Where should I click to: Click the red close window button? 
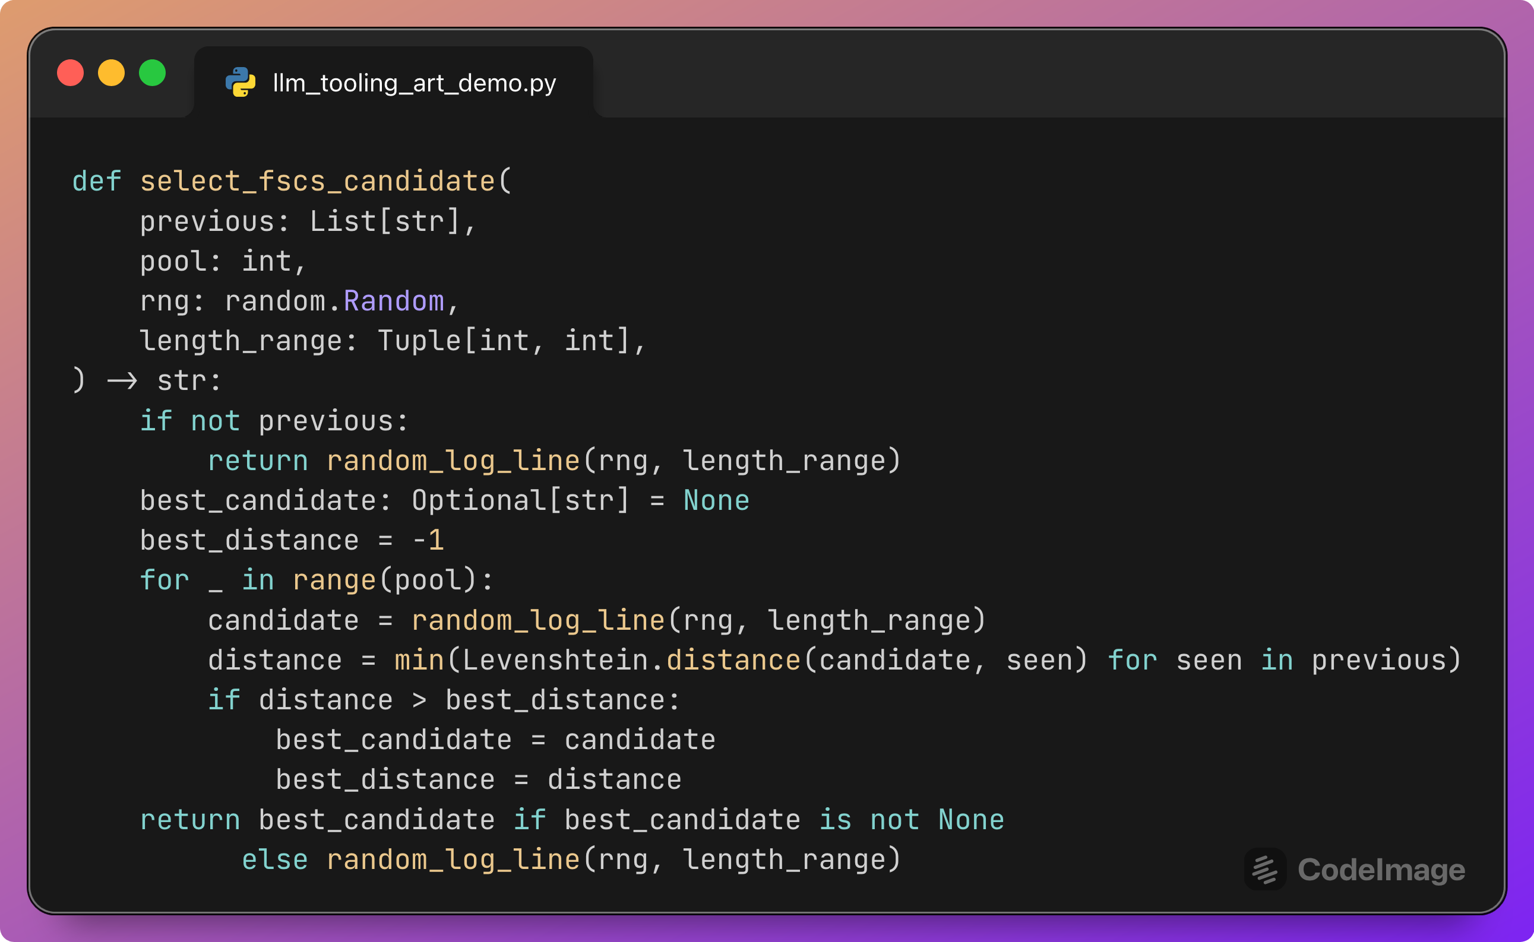tap(71, 73)
